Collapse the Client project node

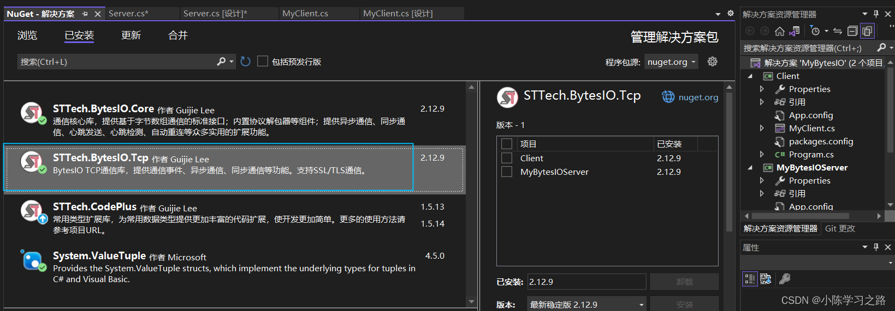(x=750, y=76)
